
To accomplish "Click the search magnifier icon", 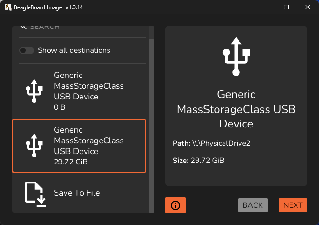I will 23,27.
